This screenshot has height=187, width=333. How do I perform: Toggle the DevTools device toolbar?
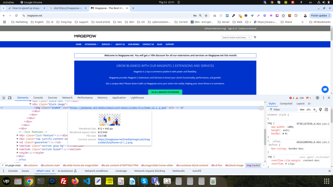click(x=10, y=98)
